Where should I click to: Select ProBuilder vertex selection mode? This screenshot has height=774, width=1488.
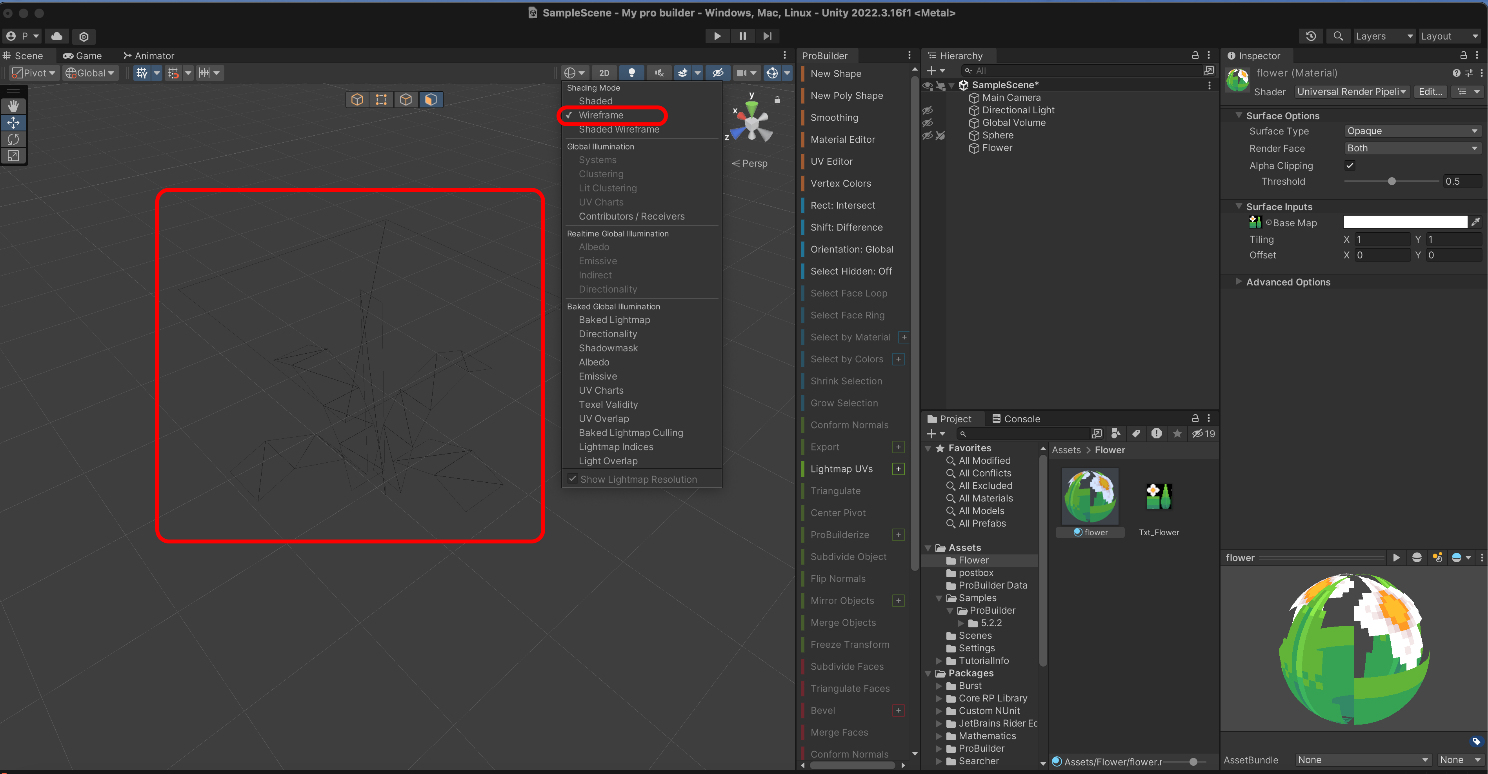point(381,99)
